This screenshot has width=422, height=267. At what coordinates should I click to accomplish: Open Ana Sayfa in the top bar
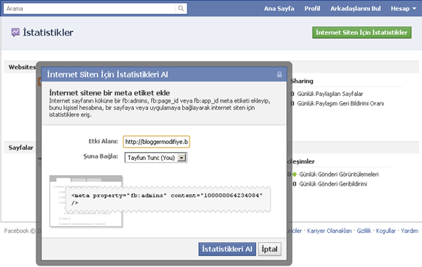[279, 9]
